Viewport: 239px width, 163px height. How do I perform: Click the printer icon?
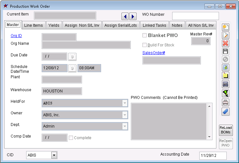tap(226, 103)
